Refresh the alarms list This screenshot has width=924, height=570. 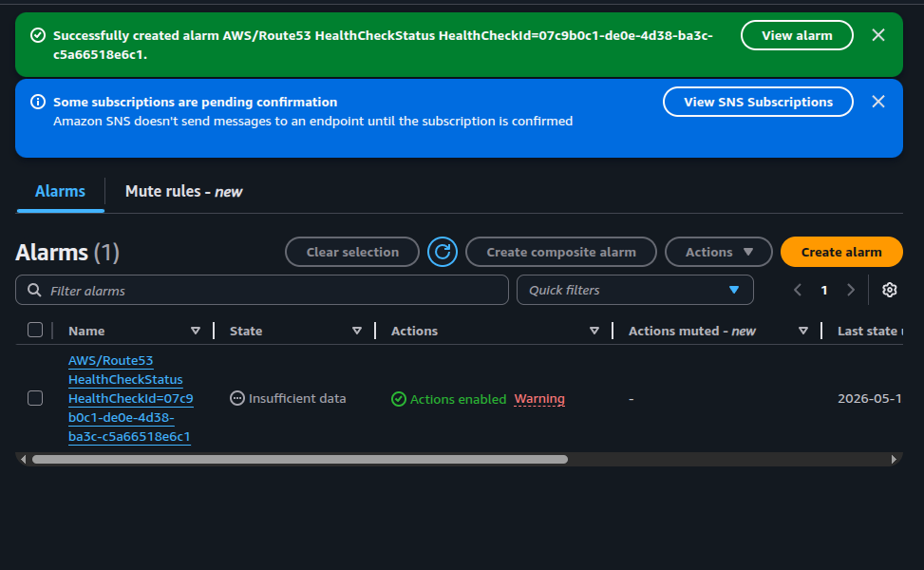[x=443, y=252]
